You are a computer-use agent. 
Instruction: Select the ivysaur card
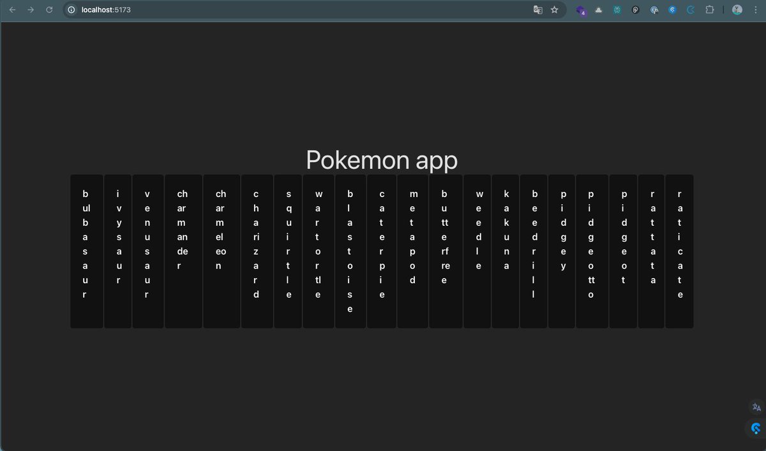pyautogui.click(x=118, y=251)
